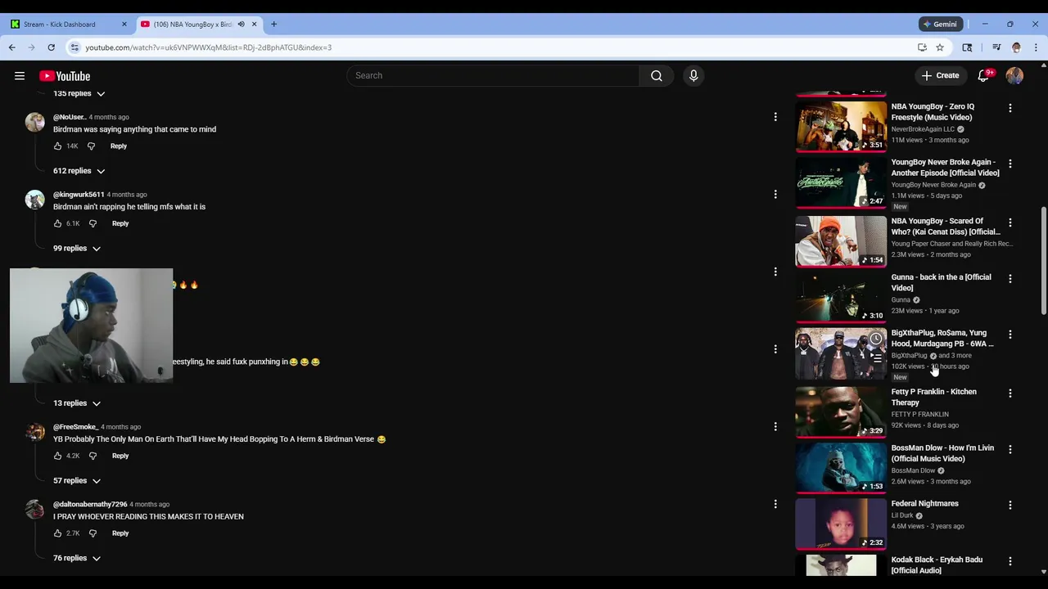Open Kodak Black - Erykah Badu title
The image size is (1048, 589).
tap(937, 565)
